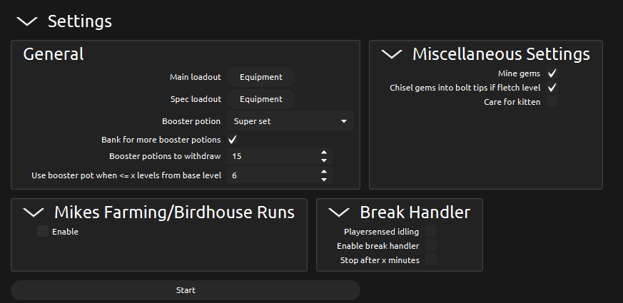The width and height of the screenshot is (623, 303).
Task: Collapse the Miscellaneous Settings panel
Action: [392, 54]
